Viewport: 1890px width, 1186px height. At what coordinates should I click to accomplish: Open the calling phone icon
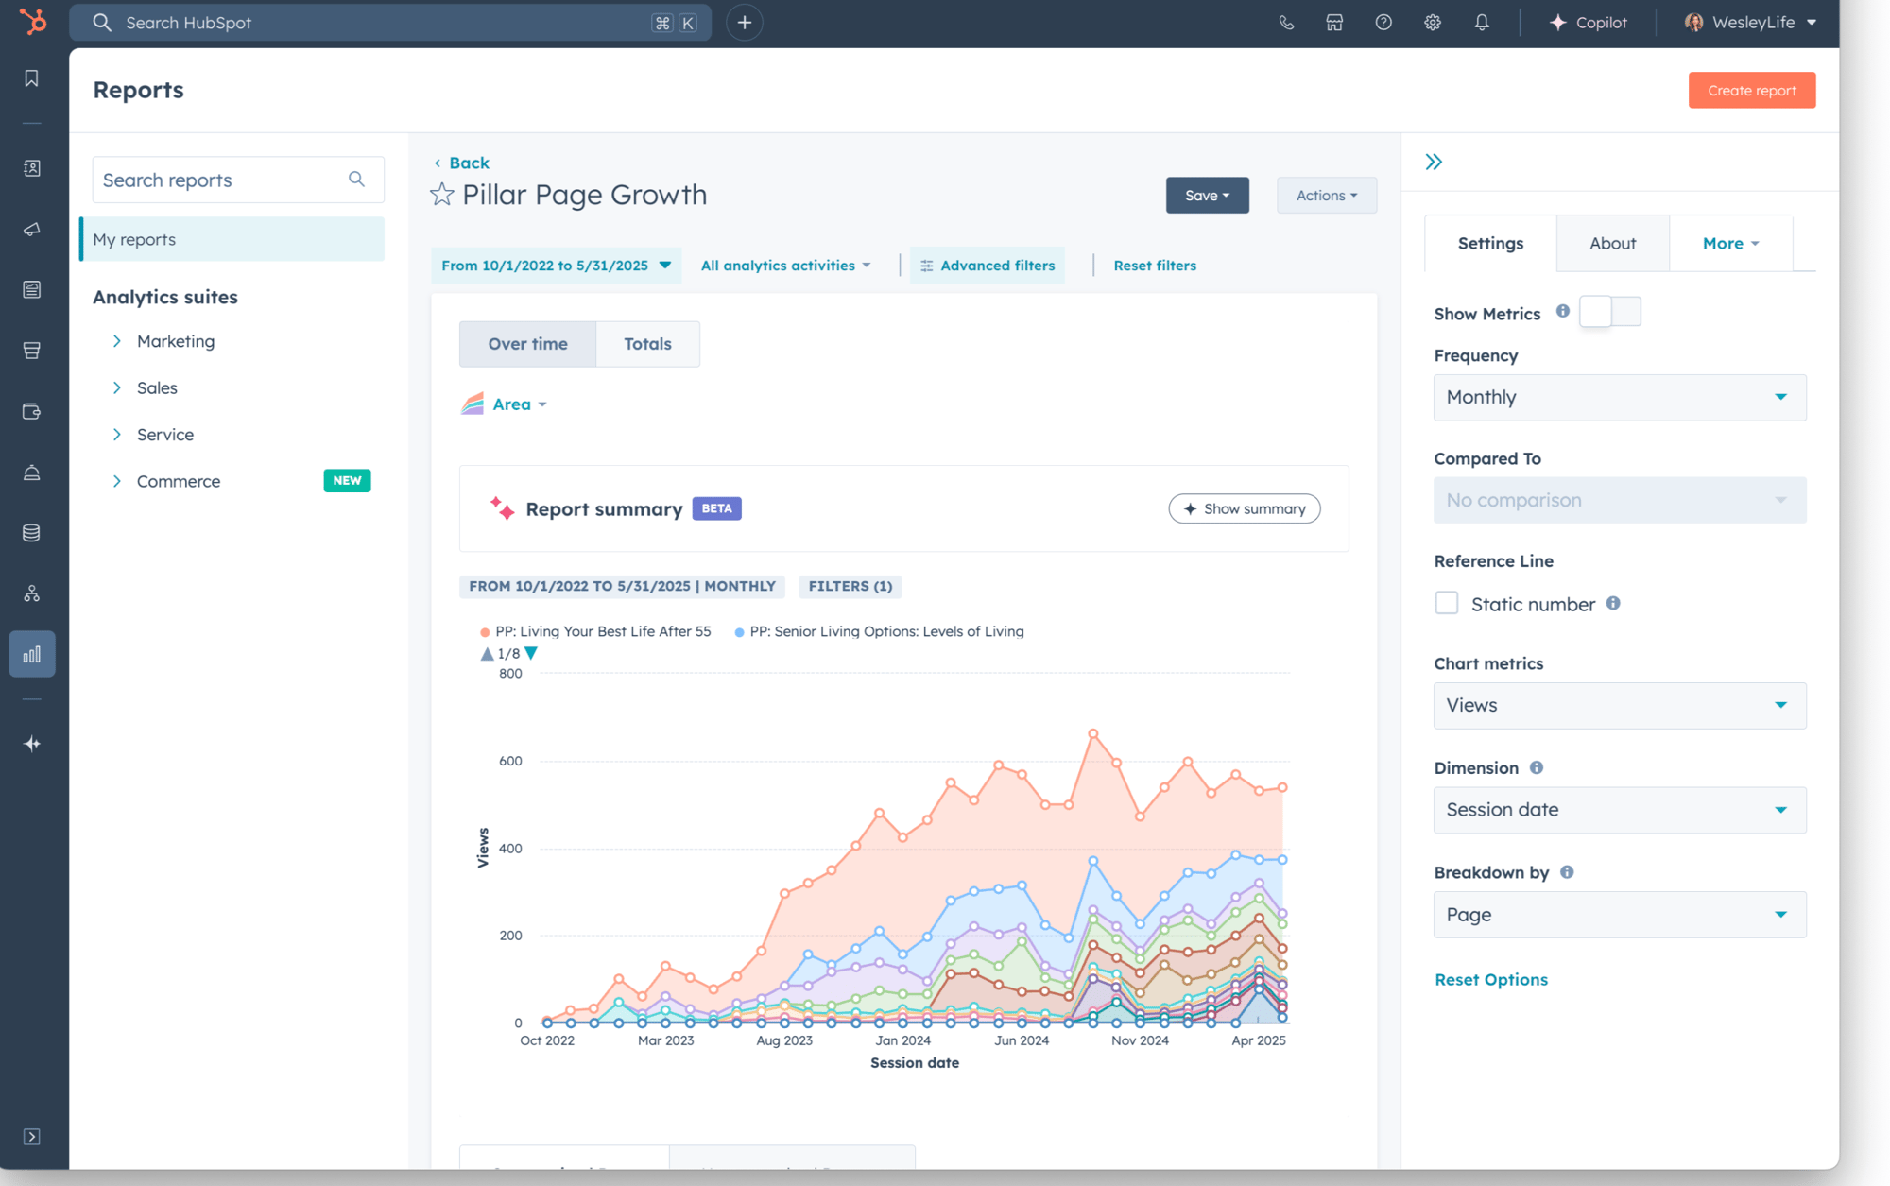pos(1286,23)
